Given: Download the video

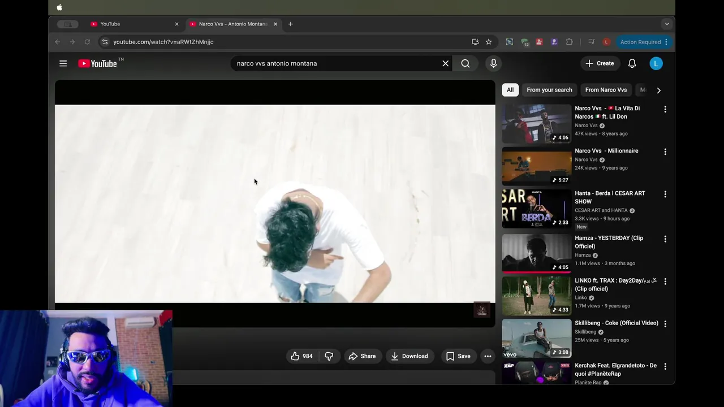Looking at the screenshot, I should click(409, 356).
